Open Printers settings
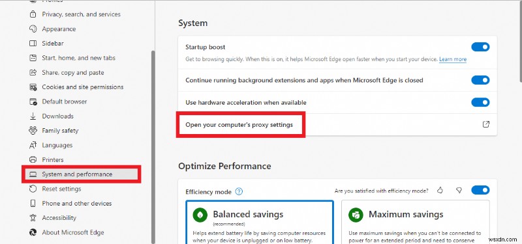The height and width of the screenshot is (244, 522). click(x=53, y=159)
